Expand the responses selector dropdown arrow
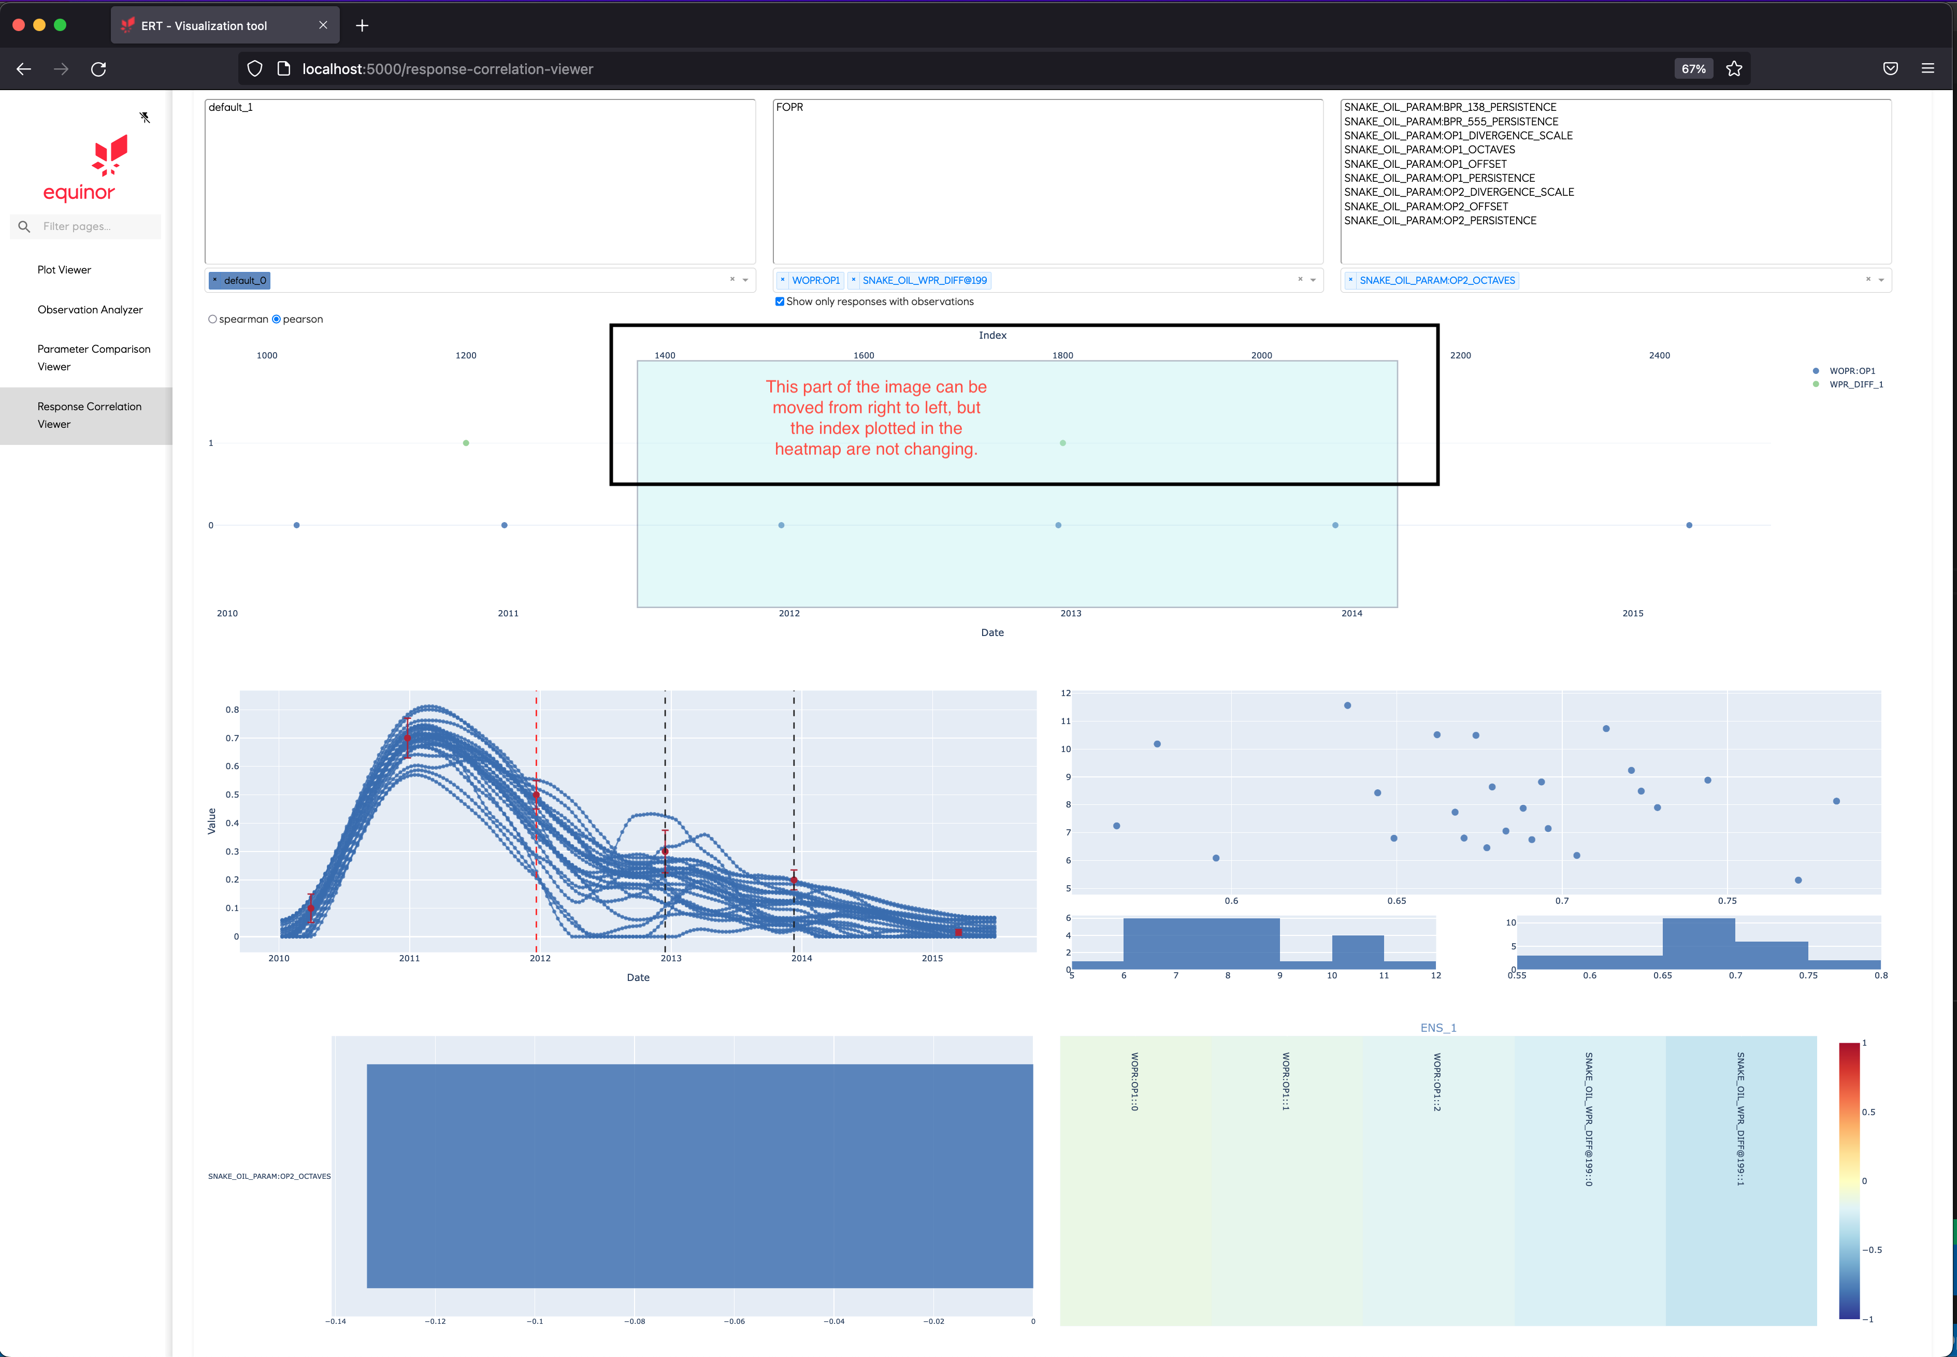The height and width of the screenshot is (1357, 1957). click(x=1314, y=280)
